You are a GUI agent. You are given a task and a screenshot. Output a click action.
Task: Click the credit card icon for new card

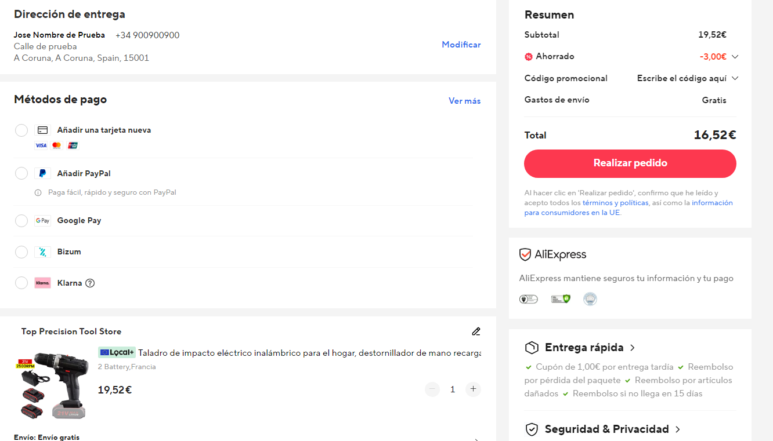click(x=42, y=130)
